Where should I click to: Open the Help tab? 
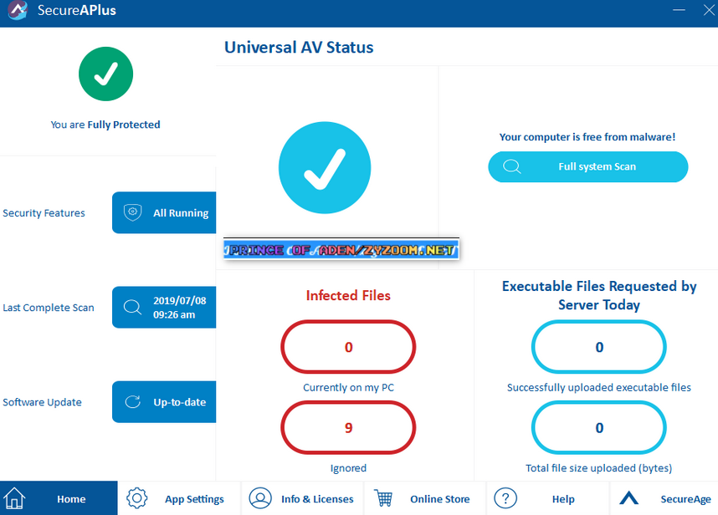[x=548, y=498]
